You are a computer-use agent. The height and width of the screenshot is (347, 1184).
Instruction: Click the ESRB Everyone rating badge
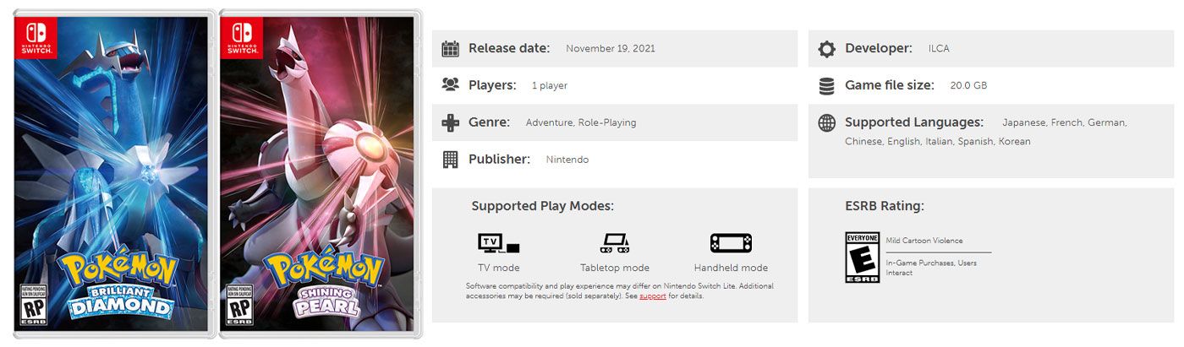pyautogui.click(x=863, y=257)
